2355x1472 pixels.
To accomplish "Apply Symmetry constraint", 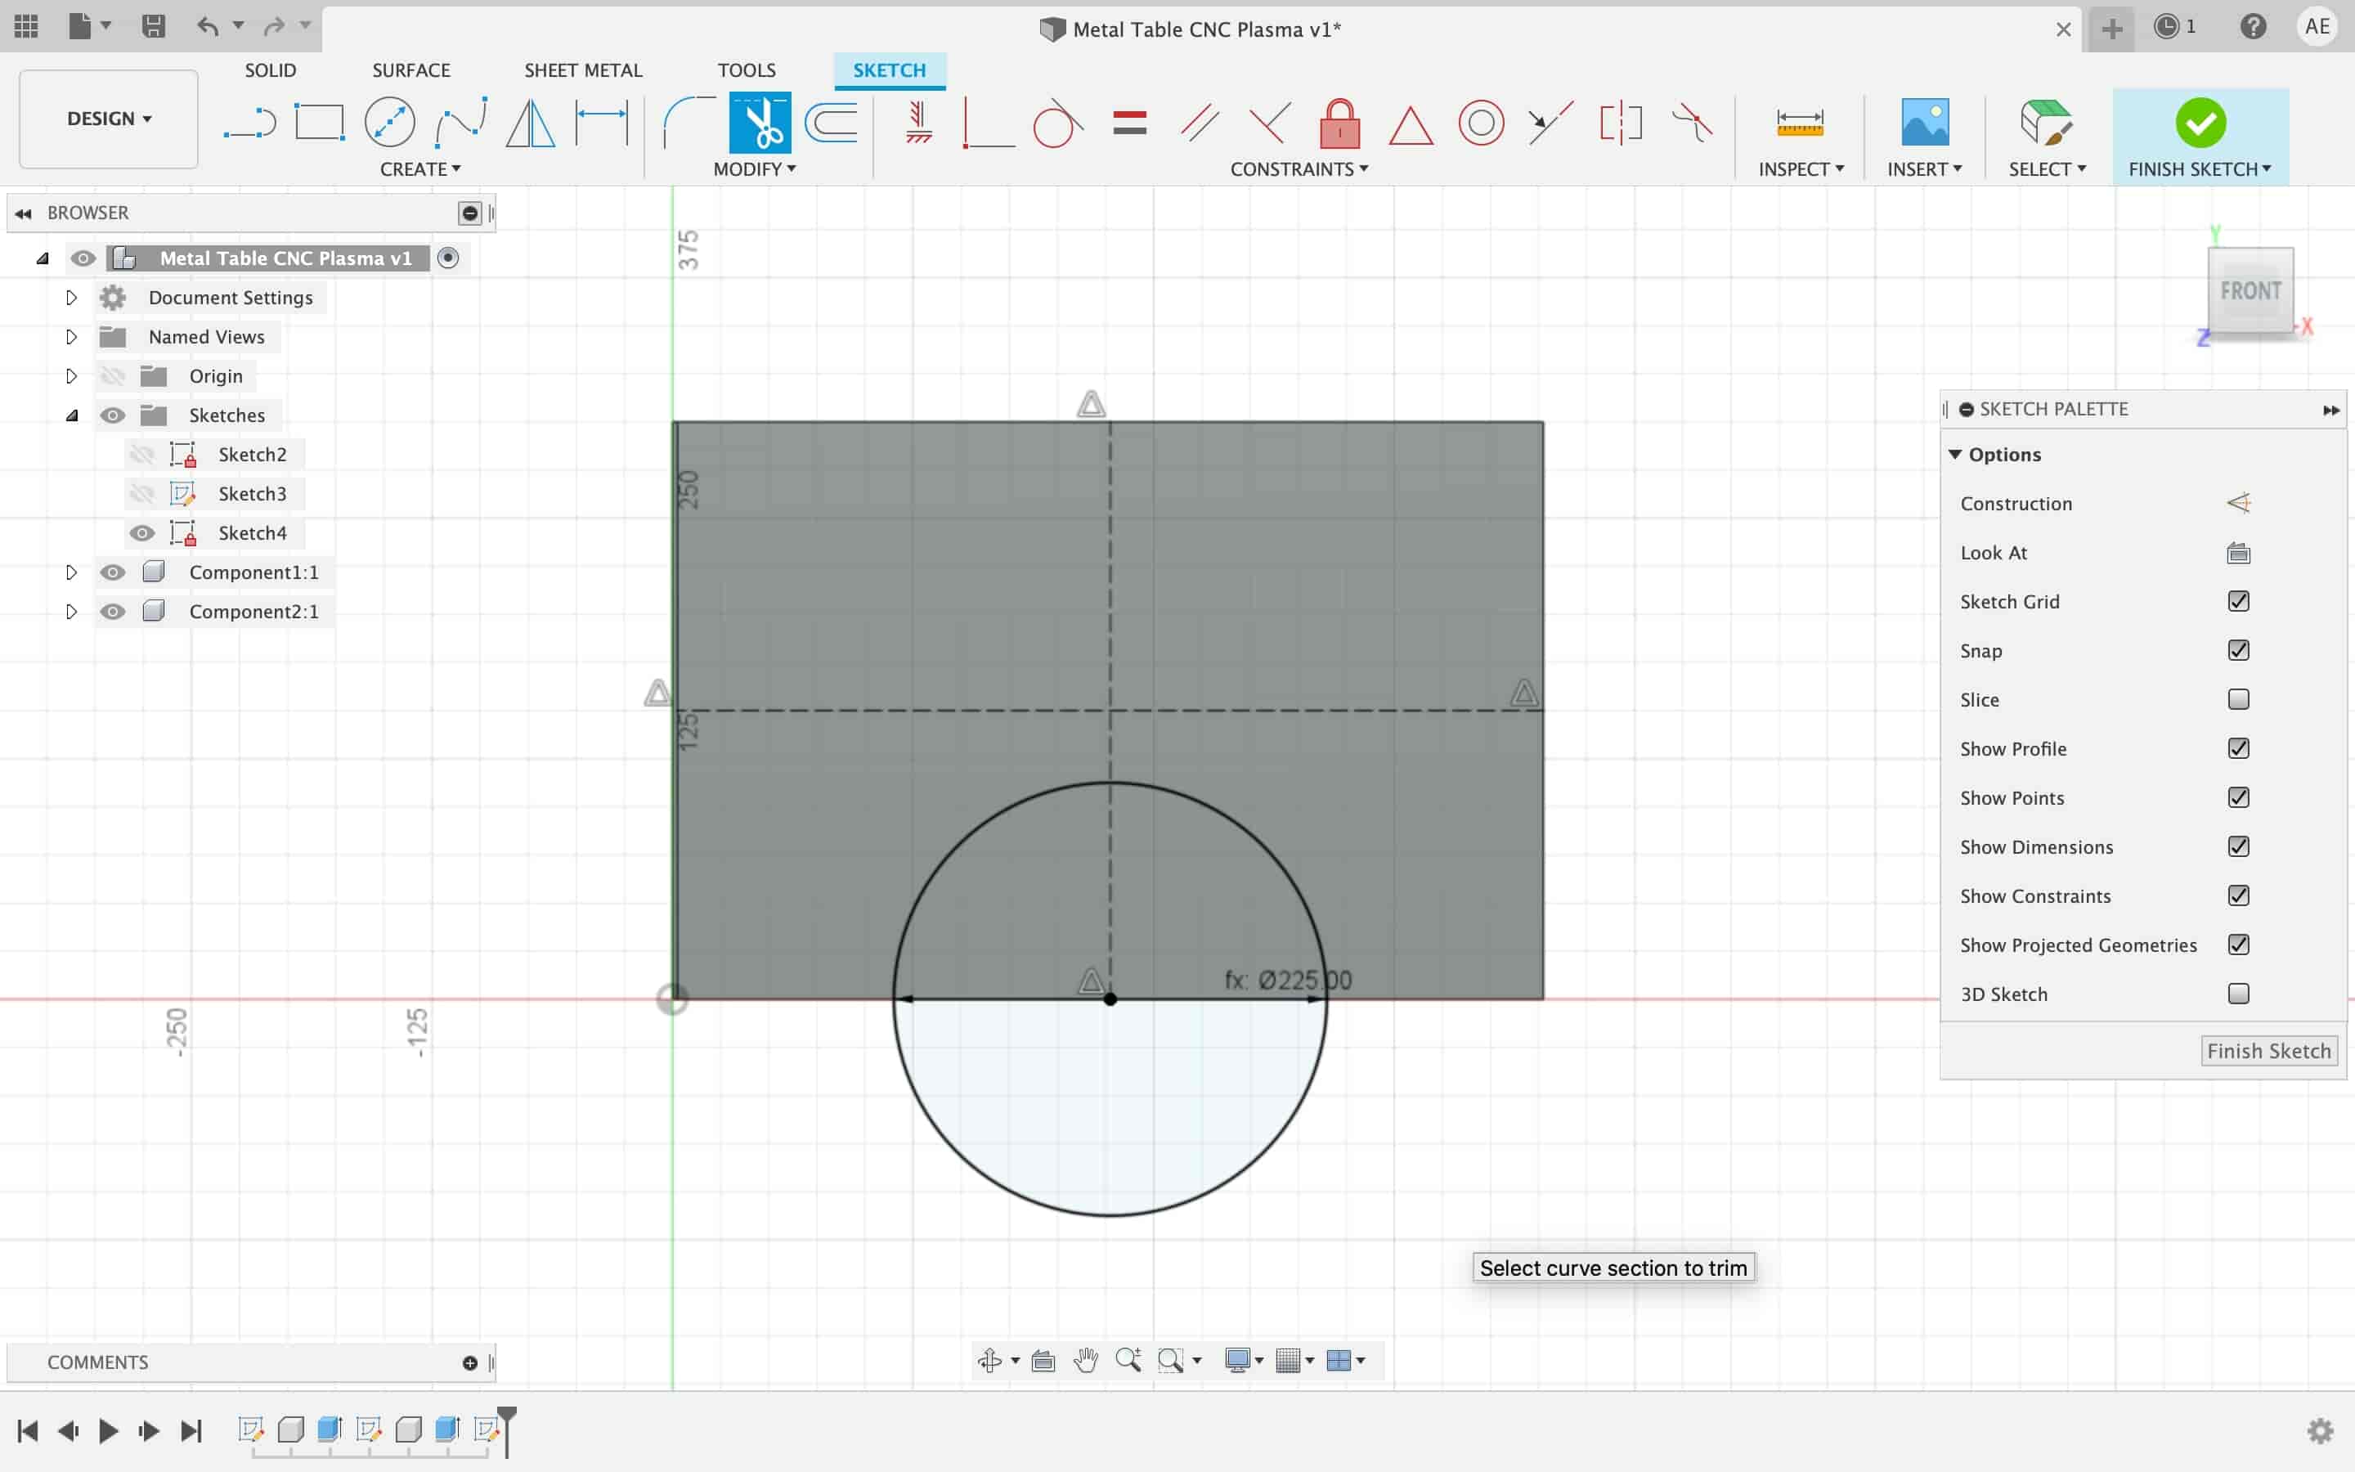I will (1622, 123).
